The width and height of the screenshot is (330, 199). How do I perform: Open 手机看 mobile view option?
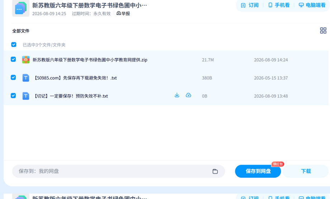tap(279, 5)
